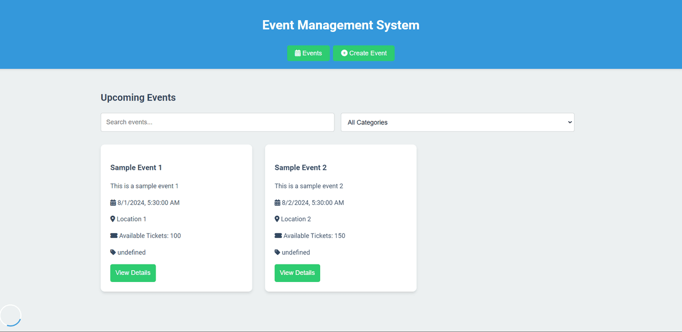Screen dimensions: 682x332
Task: Click the tag icon in Sample Event 2
Action: pos(277,252)
